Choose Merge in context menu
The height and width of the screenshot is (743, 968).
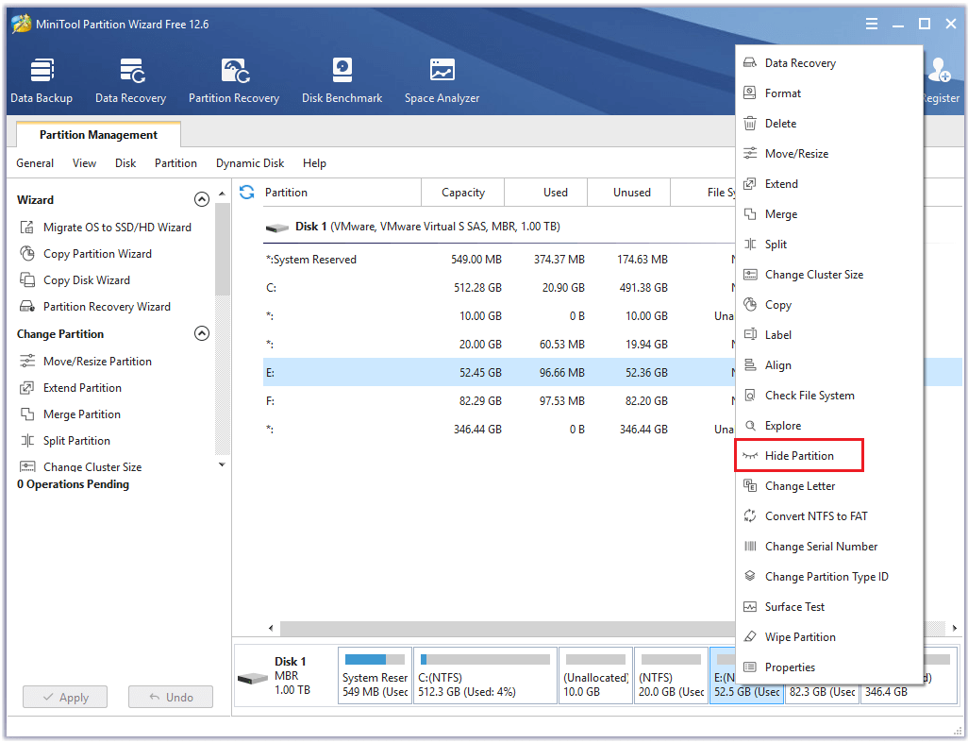point(828,214)
